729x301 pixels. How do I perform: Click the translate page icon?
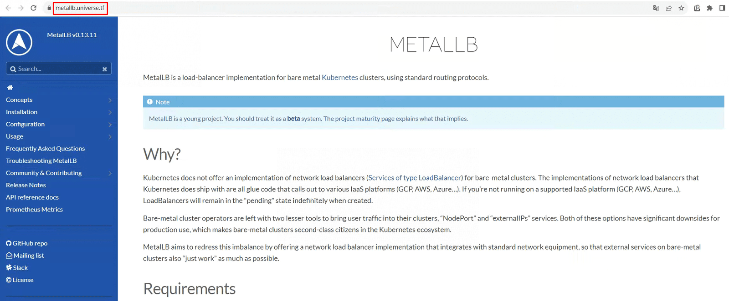[x=656, y=8]
